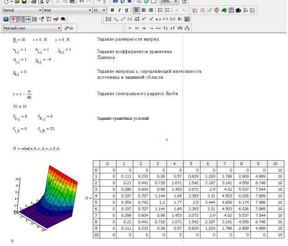288x246 pixels.
Task: Click the Print icon
Action: (x=34, y=2)
